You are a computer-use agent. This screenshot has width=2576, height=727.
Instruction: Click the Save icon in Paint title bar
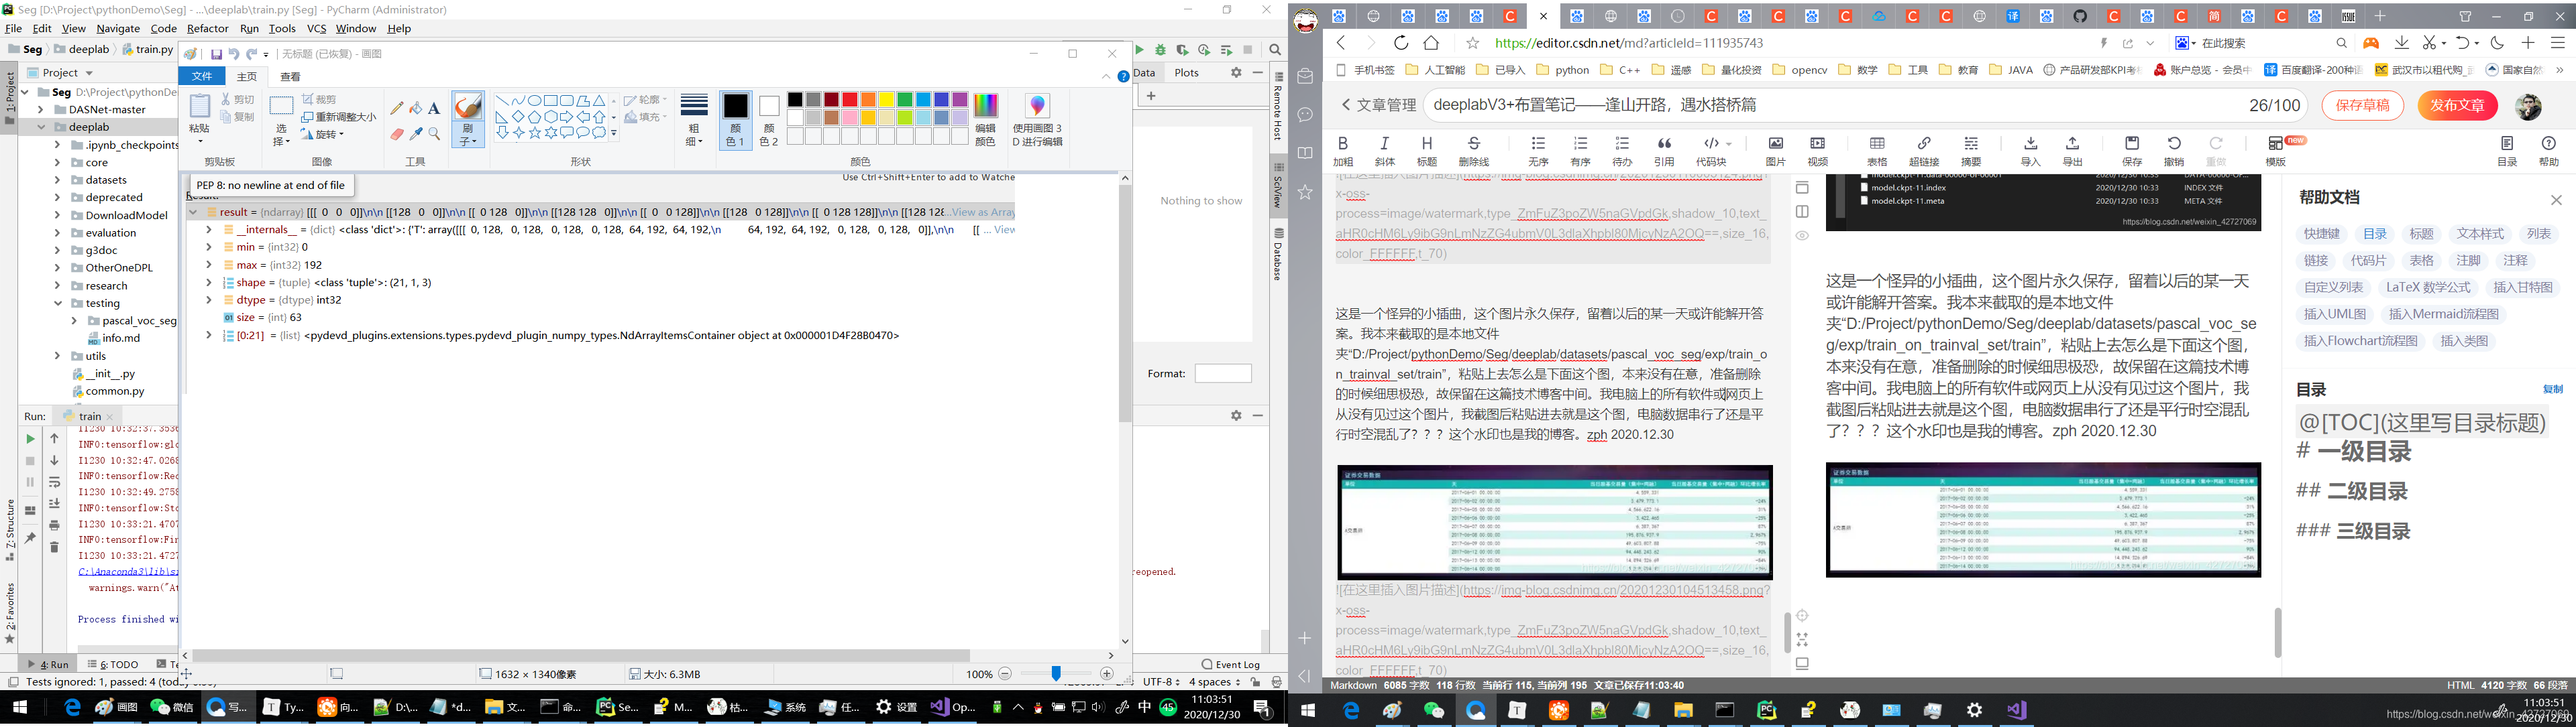(x=216, y=54)
